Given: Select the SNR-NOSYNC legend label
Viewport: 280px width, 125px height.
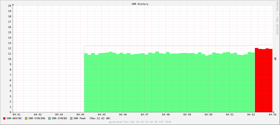Looking at the screenshot, I should 14,118.
